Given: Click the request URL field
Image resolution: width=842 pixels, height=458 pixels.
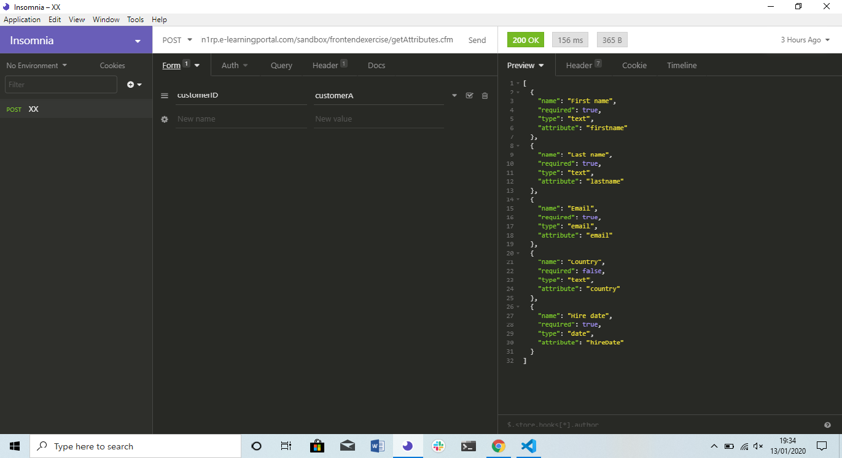Looking at the screenshot, I should (327, 40).
